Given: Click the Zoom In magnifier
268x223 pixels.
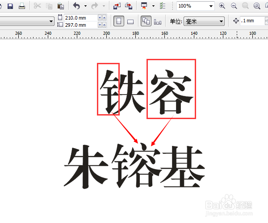Looking at the screenshot, I should coord(222,6).
